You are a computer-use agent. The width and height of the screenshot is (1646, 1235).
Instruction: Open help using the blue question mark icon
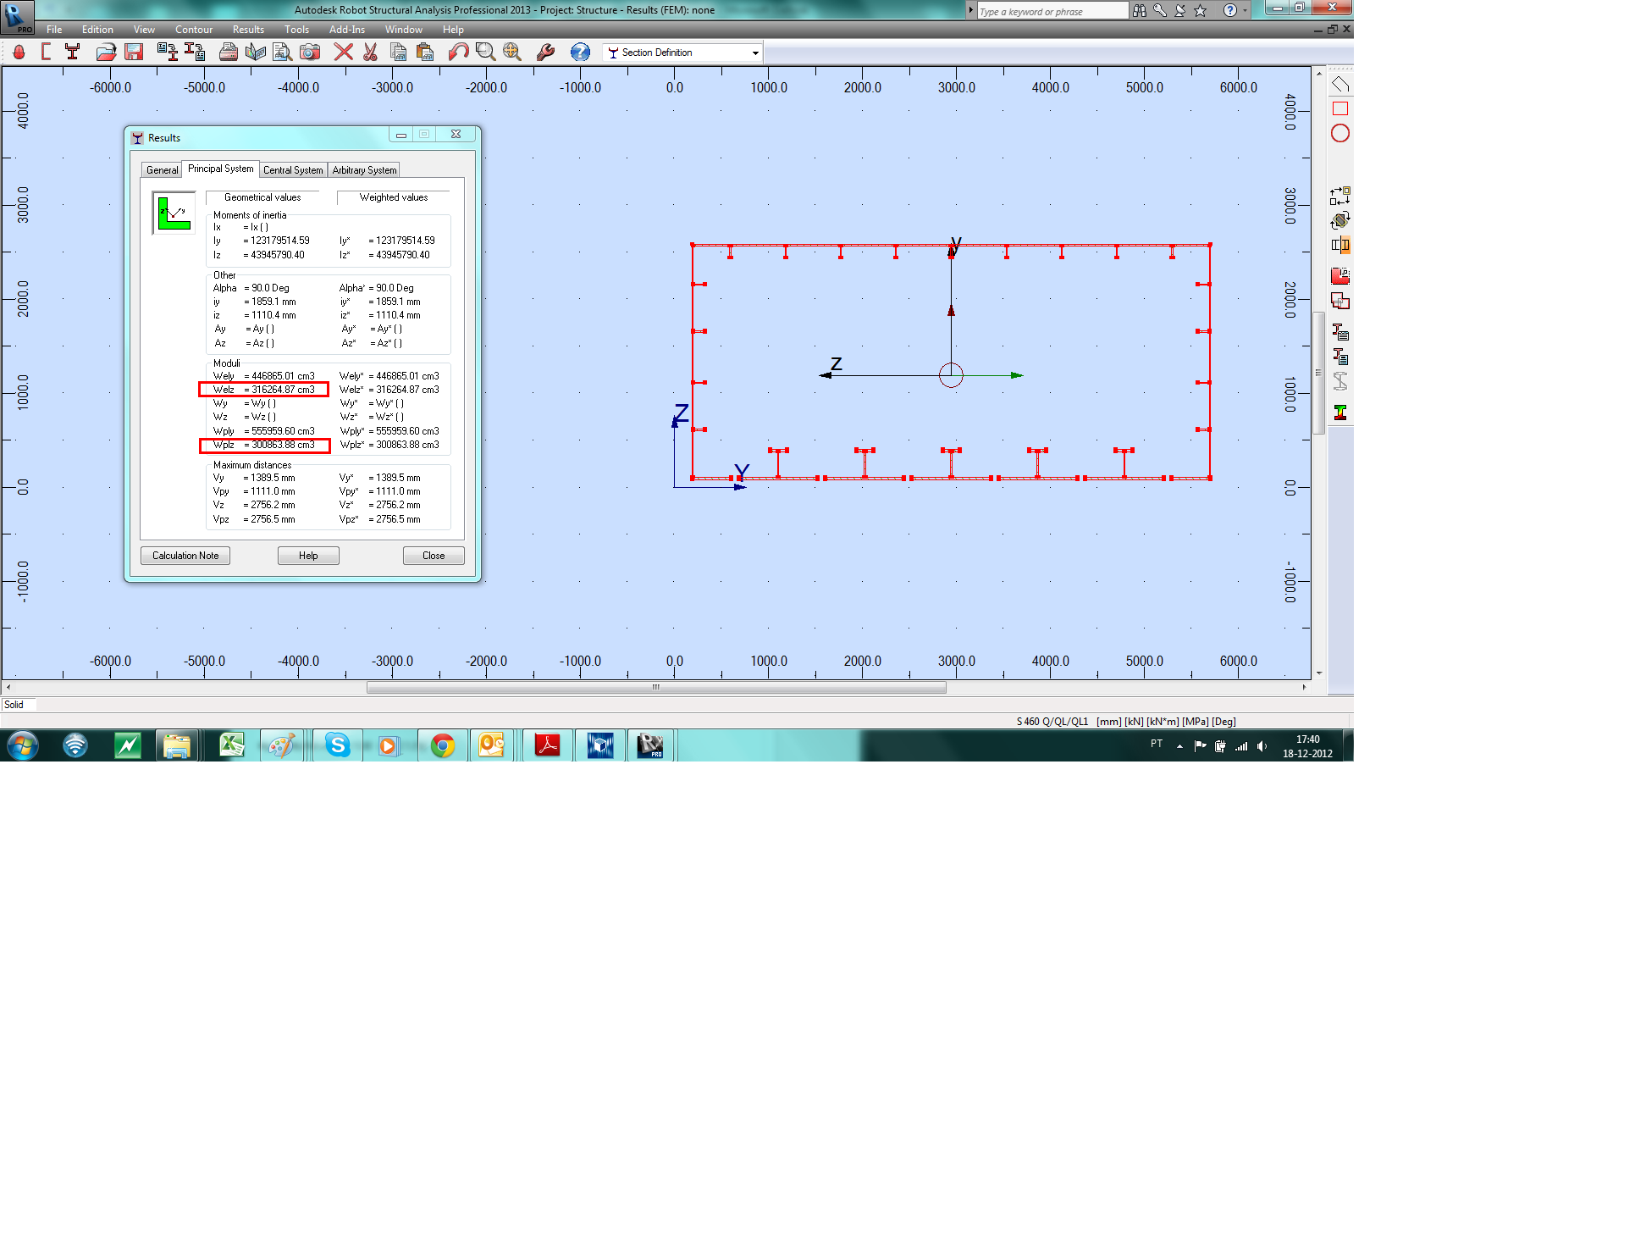[580, 53]
